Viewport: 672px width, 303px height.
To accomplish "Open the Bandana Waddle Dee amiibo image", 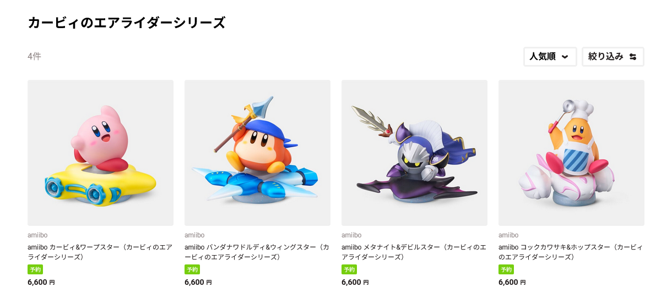I will point(257,153).
